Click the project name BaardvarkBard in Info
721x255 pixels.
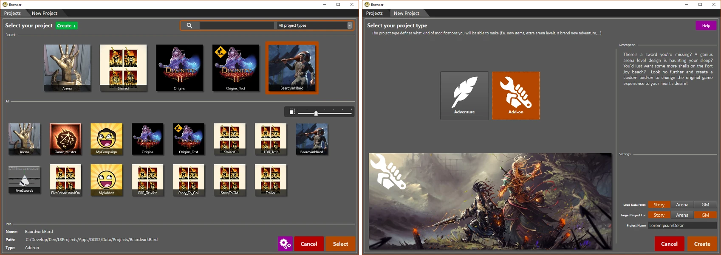[x=39, y=232]
